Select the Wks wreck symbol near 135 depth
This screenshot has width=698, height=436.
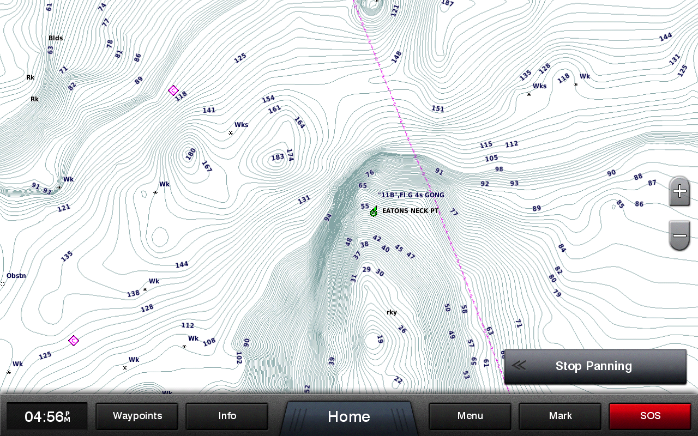pos(528,94)
